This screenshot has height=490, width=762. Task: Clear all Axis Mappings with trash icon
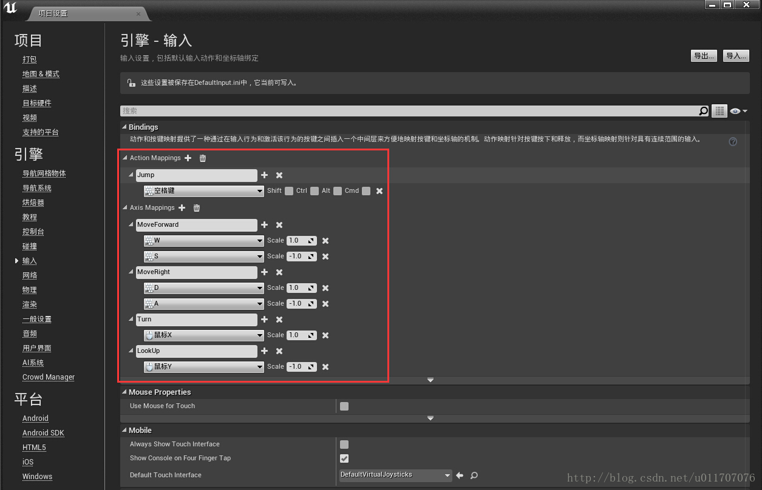(x=197, y=208)
